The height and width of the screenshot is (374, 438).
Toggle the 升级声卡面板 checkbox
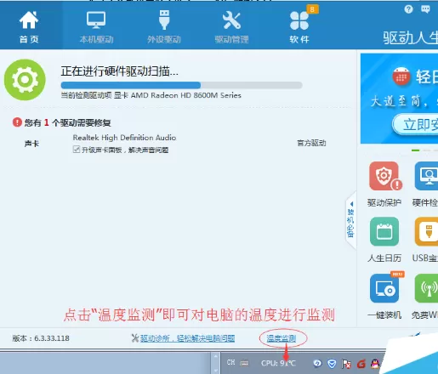77,150
